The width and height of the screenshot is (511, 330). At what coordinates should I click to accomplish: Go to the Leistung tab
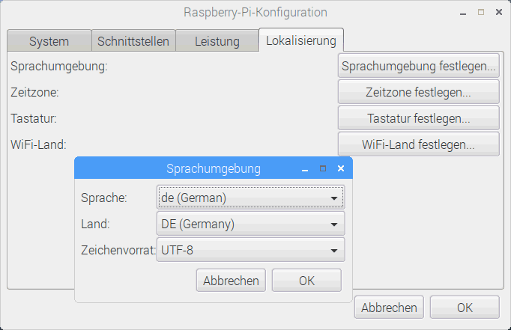pos(217,41)
